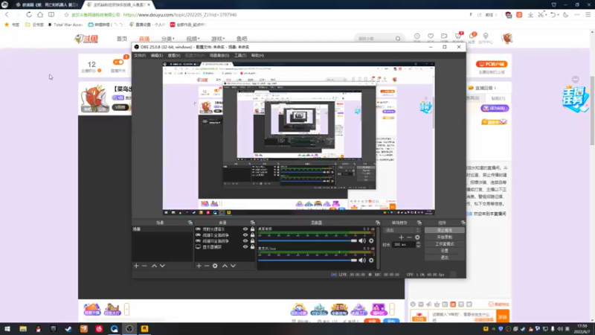Open OBS 帮助(H) menu

[257, 55]
